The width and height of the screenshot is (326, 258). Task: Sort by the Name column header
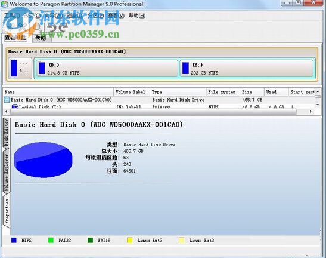58,92
